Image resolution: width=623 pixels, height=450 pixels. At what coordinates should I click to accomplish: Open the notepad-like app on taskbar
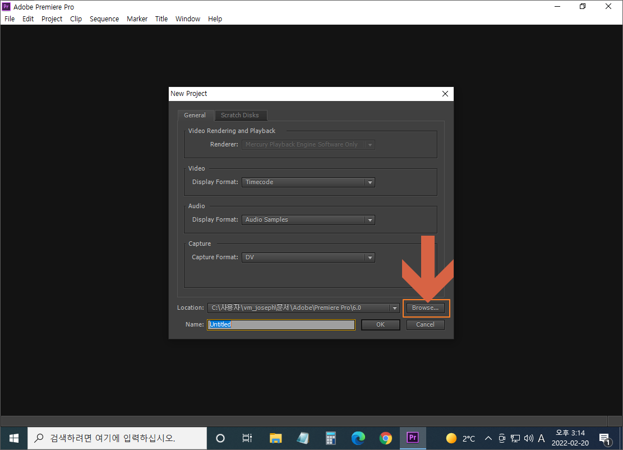303,438
